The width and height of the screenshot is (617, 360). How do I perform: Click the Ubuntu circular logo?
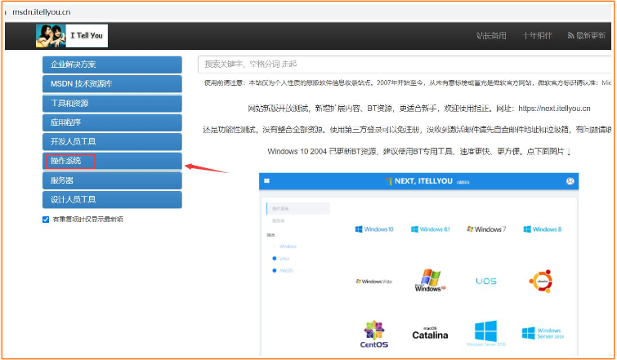[541, 281]
